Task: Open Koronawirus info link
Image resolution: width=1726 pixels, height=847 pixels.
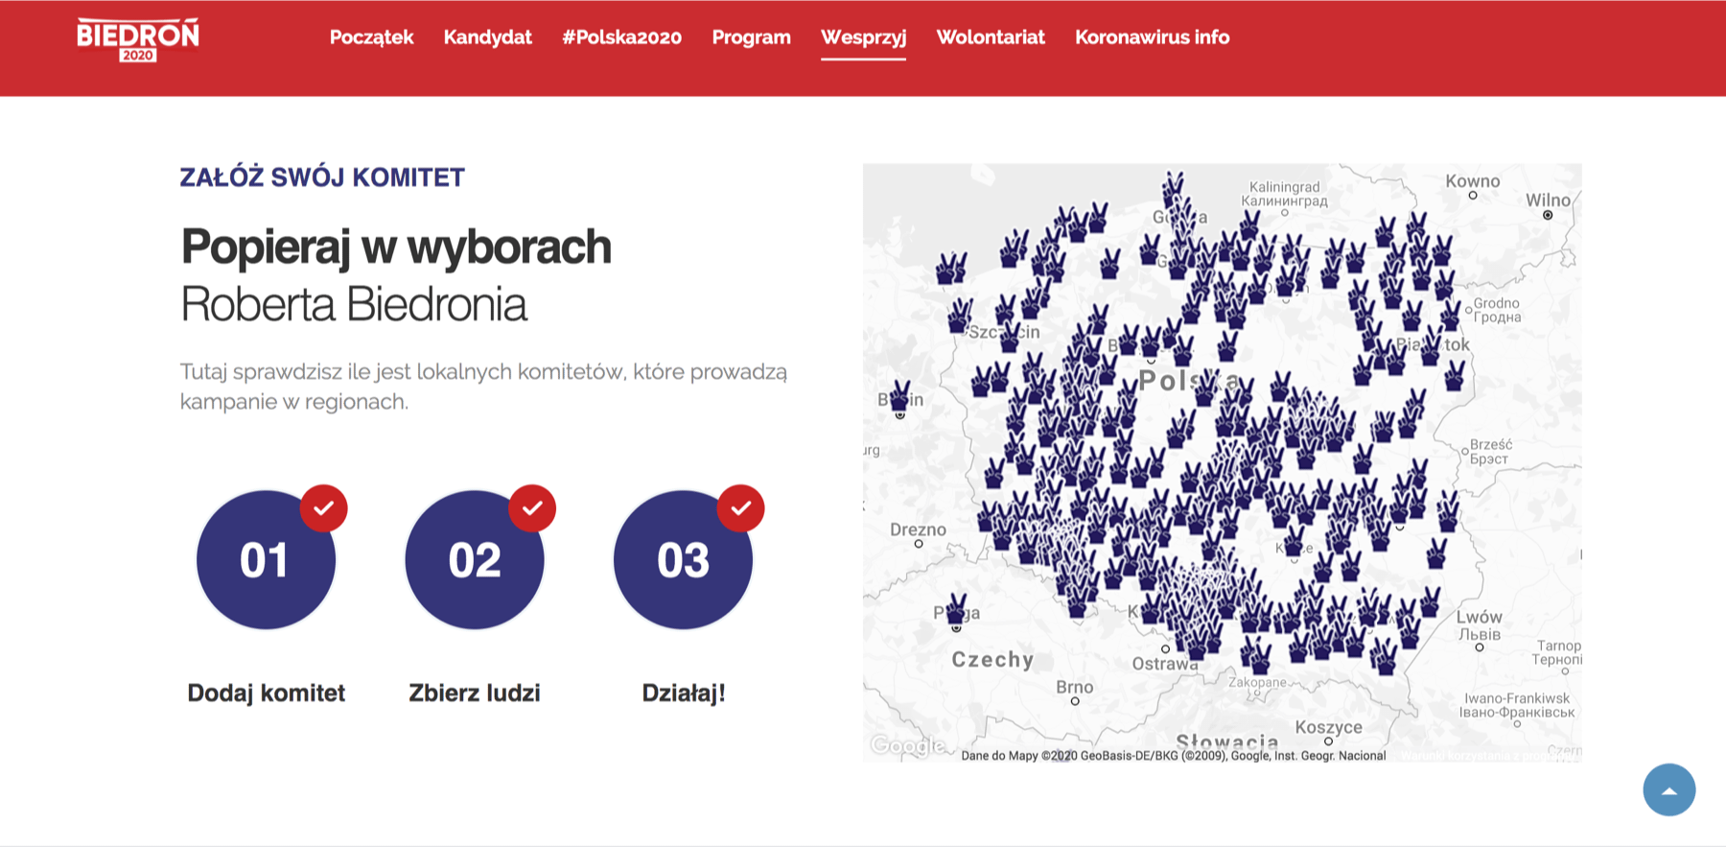Action: tap(1152, 37)
